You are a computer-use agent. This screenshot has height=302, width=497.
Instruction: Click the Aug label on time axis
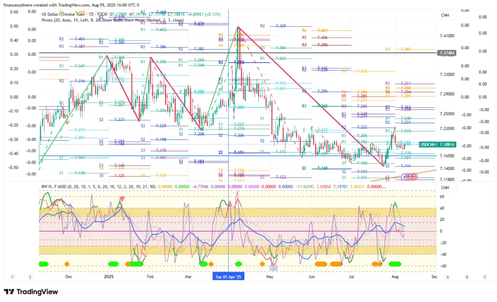click(395, 277)
